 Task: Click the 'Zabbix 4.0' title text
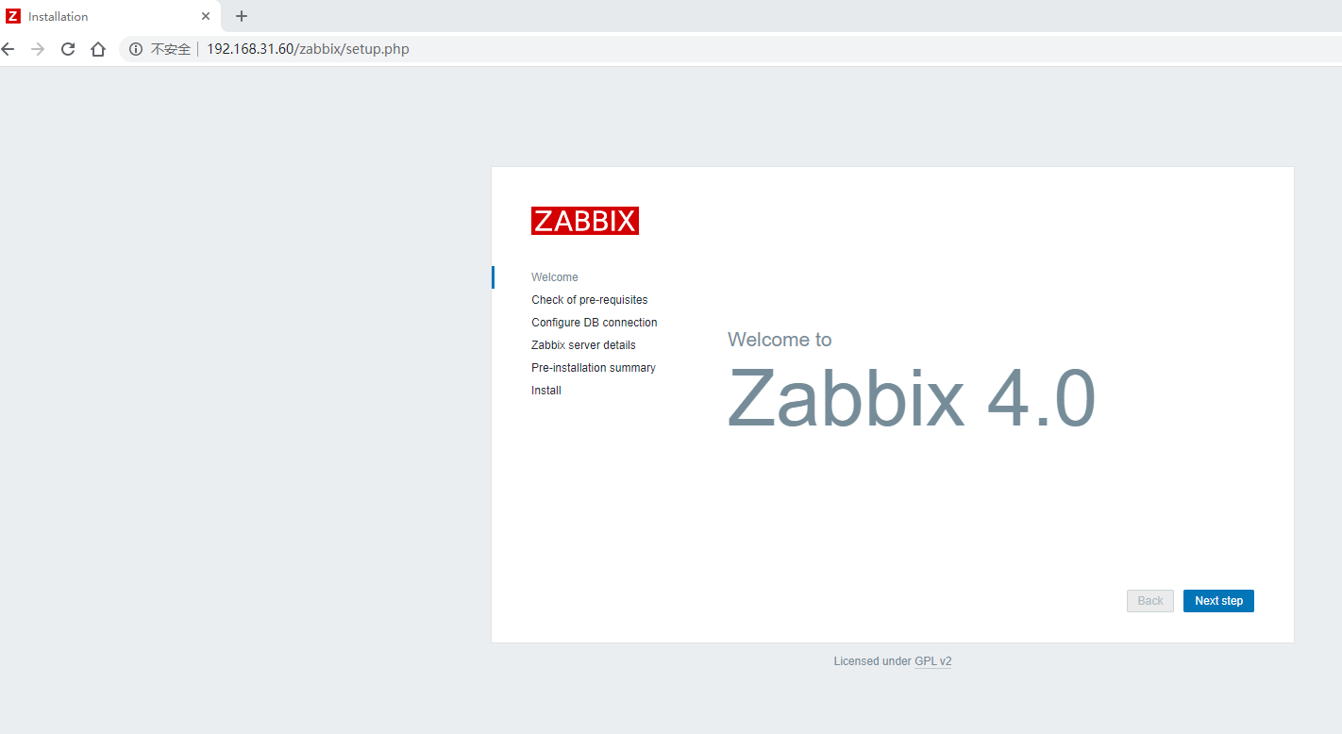point(912,398)
